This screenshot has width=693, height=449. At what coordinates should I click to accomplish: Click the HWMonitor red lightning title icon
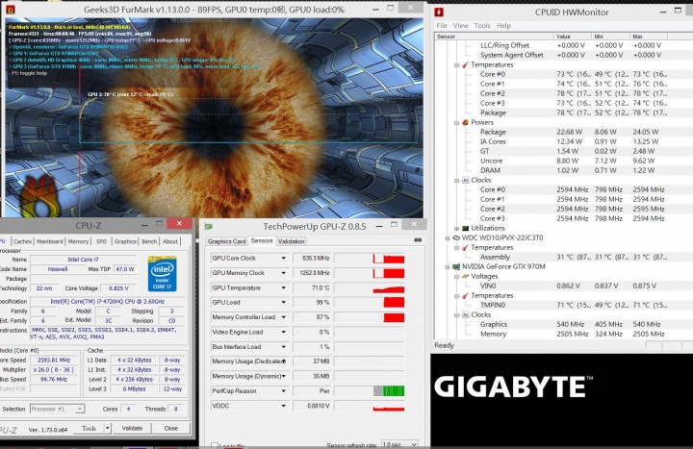[x=439, y=12]
